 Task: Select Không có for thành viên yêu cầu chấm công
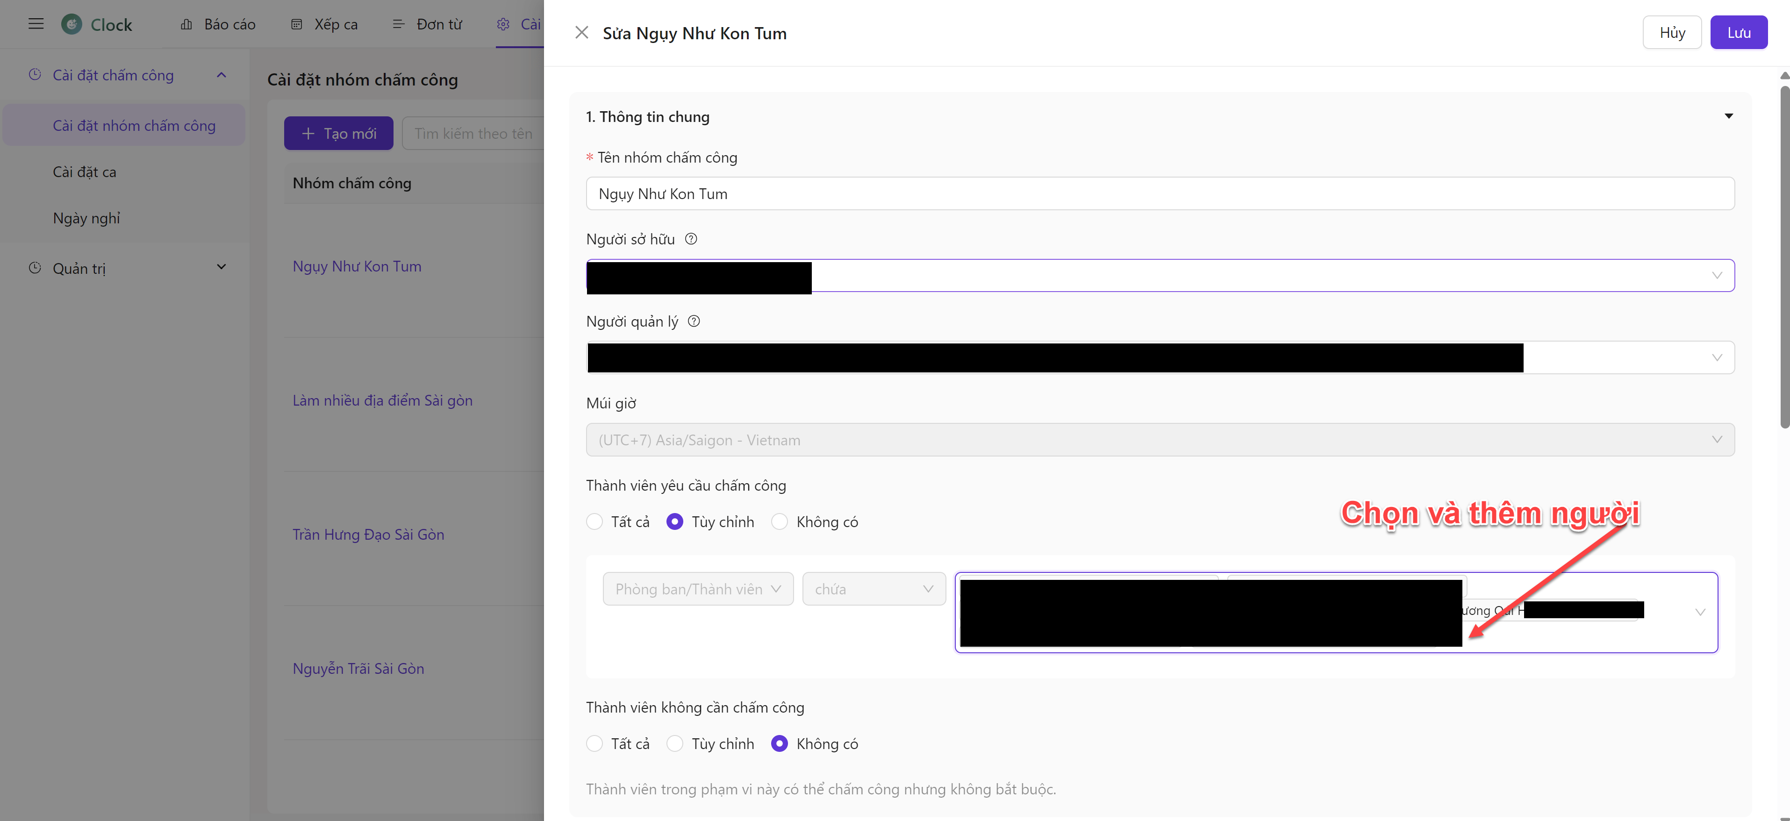[x=780, y=521]
